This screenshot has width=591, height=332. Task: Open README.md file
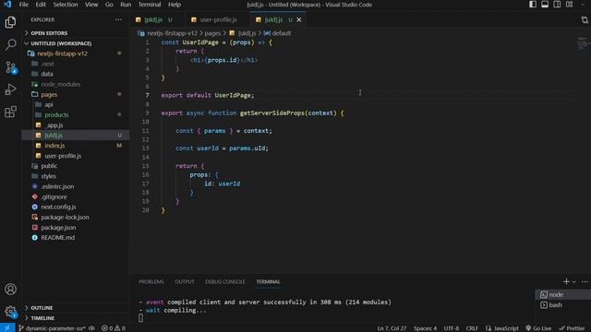click(76, 238)
